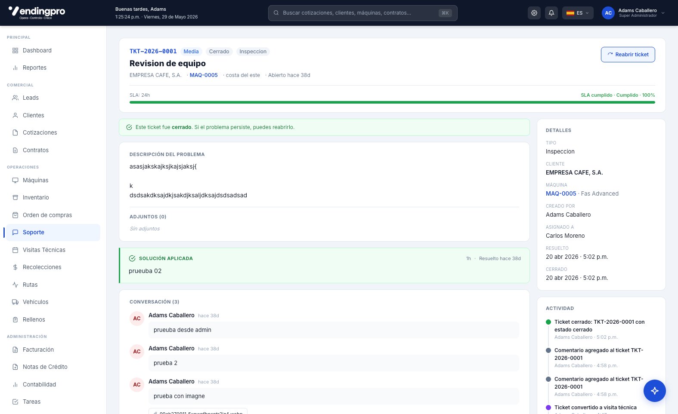The height and width of the screenshot is (414, 678).
Task: Click the 'prueuba 02' solution text
Action: (x=145, y=271)
